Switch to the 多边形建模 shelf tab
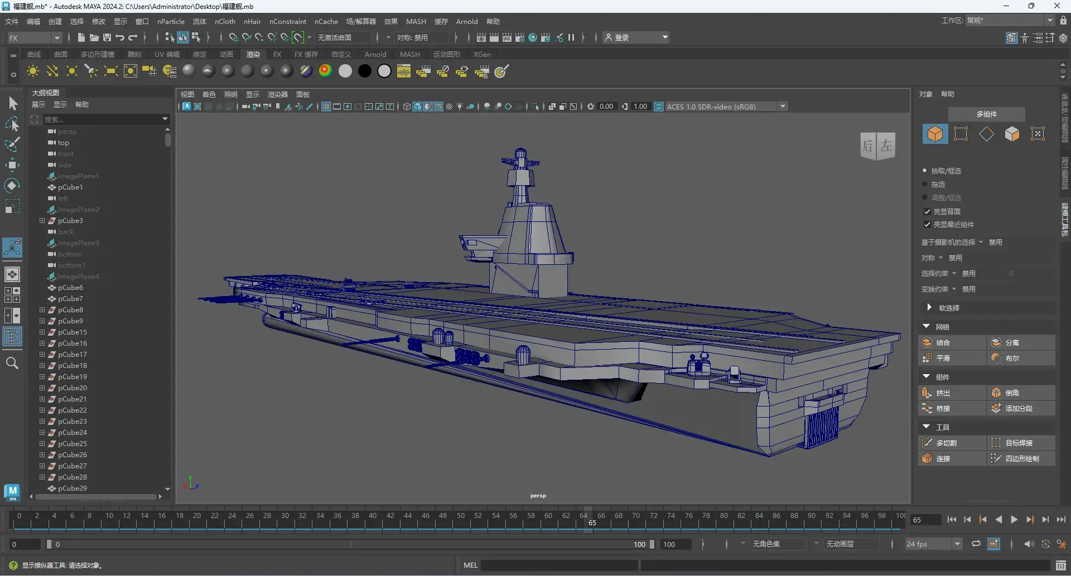This screenshot has height=576, width=1071. 97,55
